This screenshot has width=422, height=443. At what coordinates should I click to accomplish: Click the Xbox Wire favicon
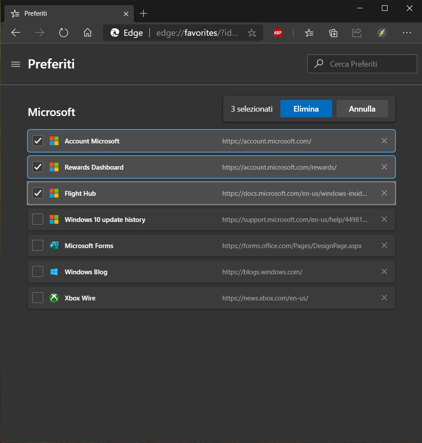tap(54, 298)
